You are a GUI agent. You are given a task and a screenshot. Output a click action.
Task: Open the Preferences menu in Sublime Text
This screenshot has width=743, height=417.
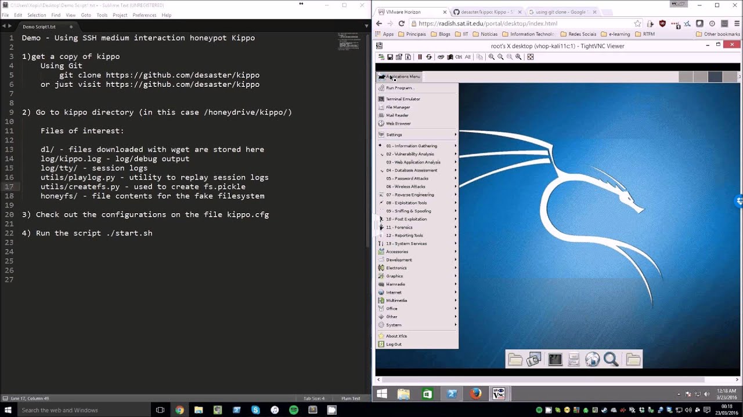point(145,15)
